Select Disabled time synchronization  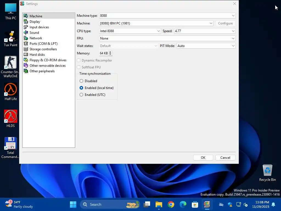81,81
